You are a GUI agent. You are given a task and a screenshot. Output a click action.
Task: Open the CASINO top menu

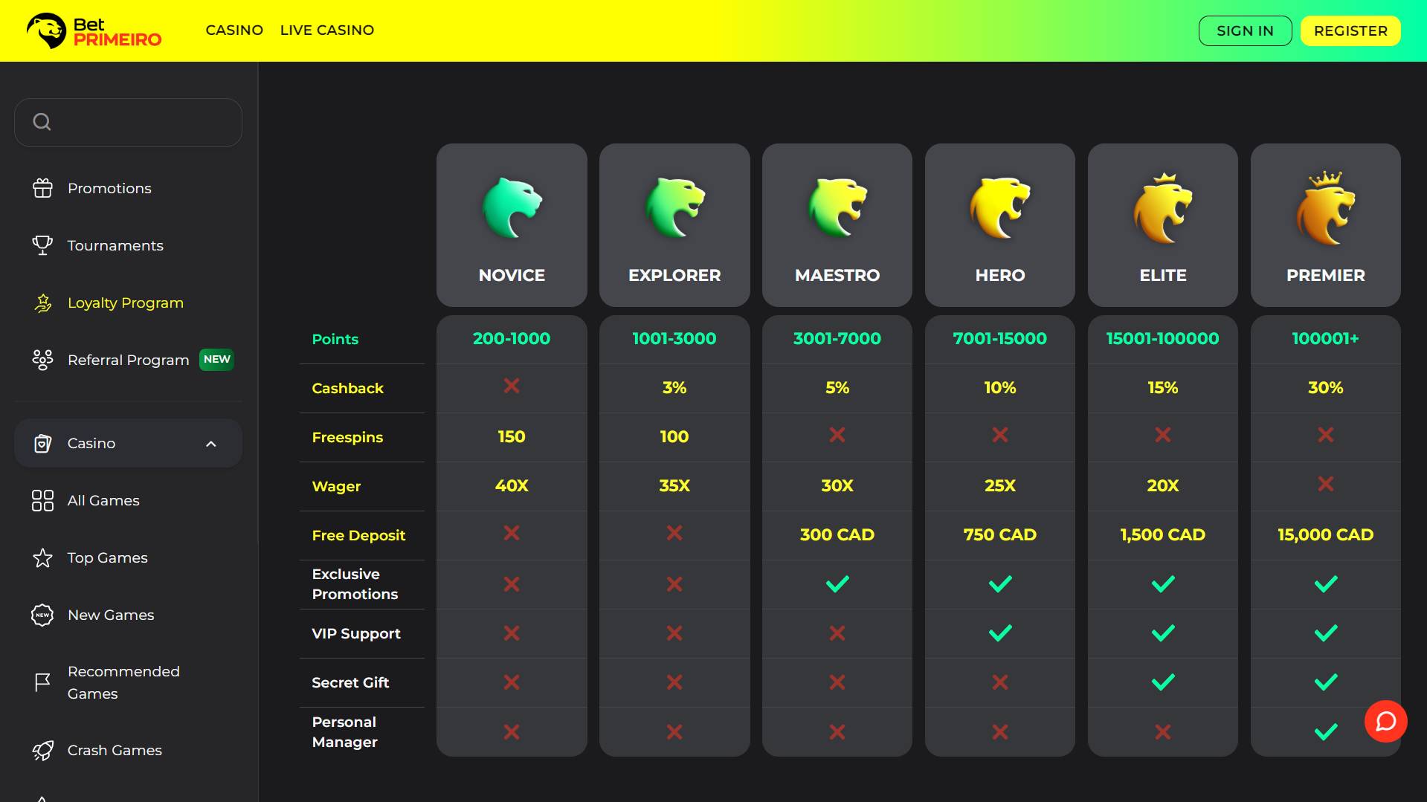(234, 30)
